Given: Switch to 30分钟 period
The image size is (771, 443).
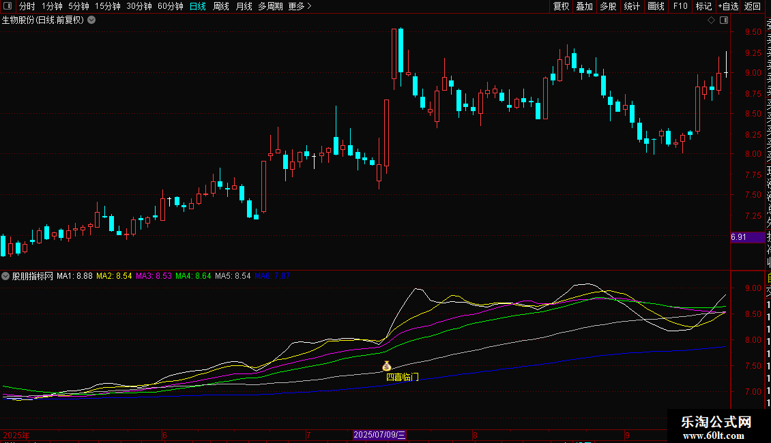Looking at the screenshot, I should pyautogui.click(x=139, y=6).
